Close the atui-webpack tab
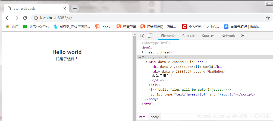273x121 pixels. click(65, 8)
